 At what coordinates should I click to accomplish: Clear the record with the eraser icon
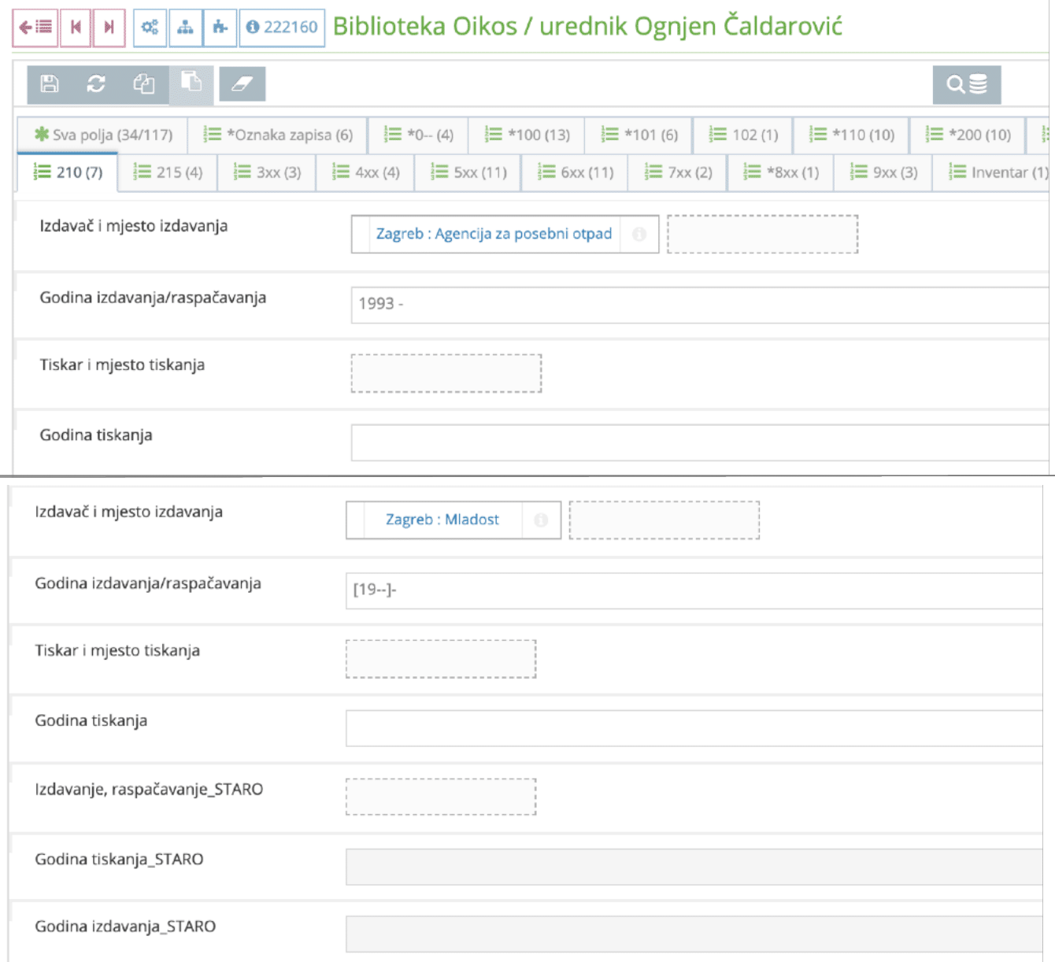[240, 83]
